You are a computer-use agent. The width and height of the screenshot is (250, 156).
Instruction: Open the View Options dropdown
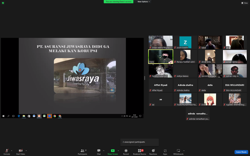click(143, 2)
